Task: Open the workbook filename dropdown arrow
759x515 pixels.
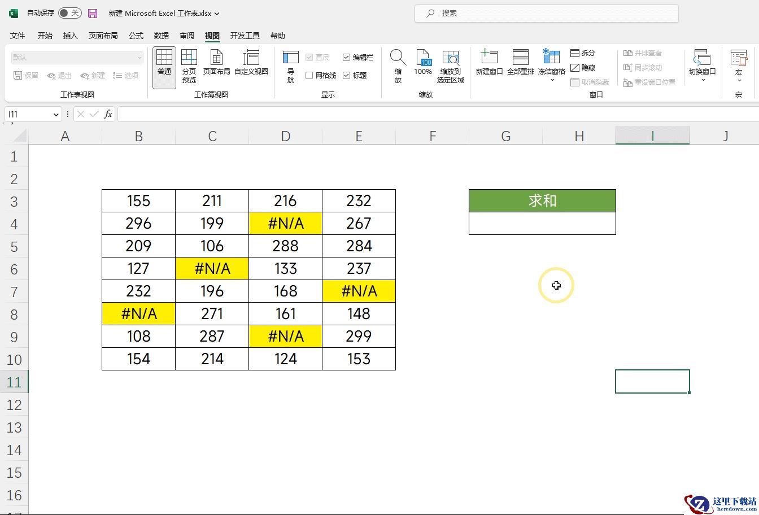Action: coord(217,14)
